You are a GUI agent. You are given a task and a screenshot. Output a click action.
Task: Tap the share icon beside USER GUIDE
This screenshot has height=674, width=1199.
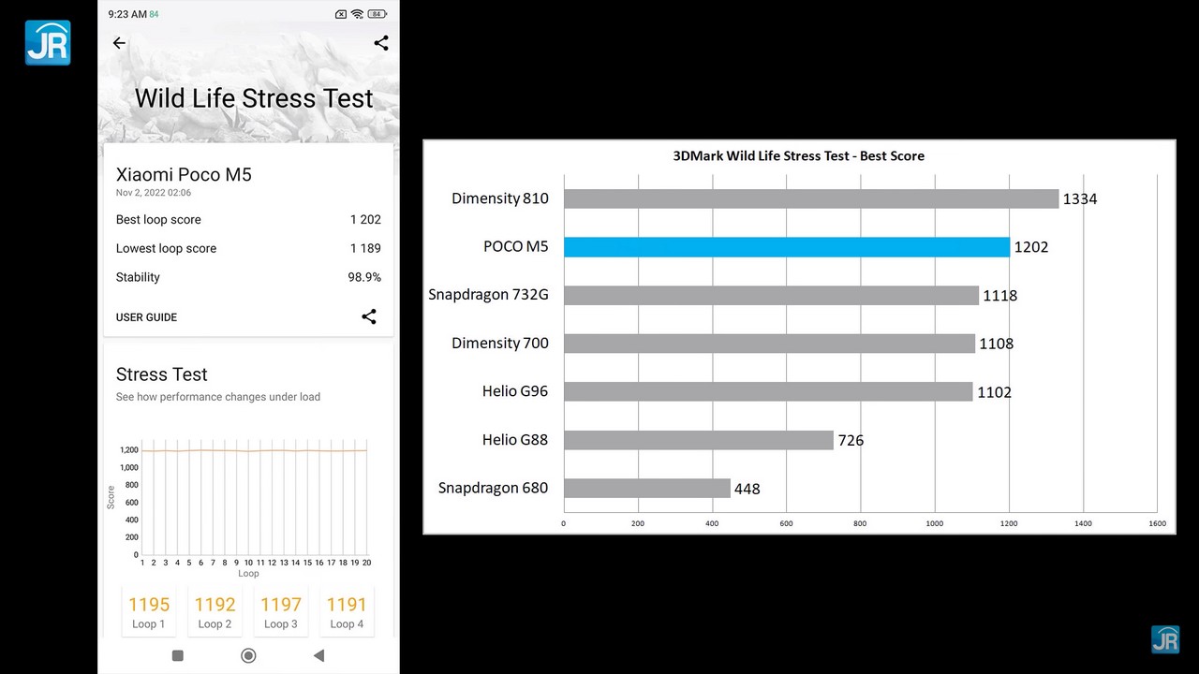click(x=369, y=316)
